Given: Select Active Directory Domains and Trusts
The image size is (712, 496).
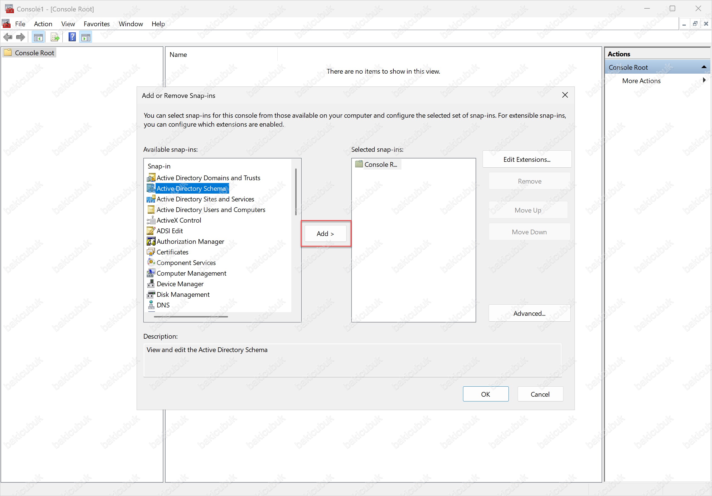Looking at the screenshot, I should click(x=209, y=178).
